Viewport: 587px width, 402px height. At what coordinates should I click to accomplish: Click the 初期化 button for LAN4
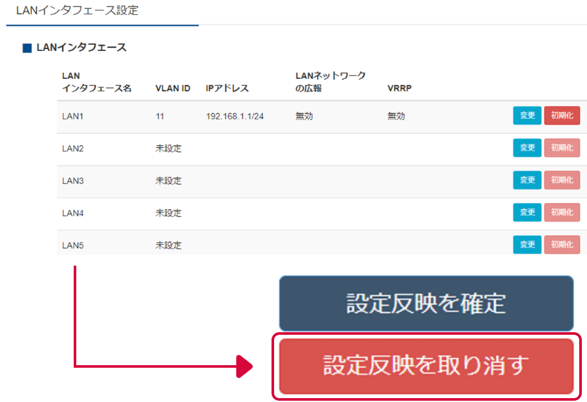pyautogui.click(x=562, y=212)
